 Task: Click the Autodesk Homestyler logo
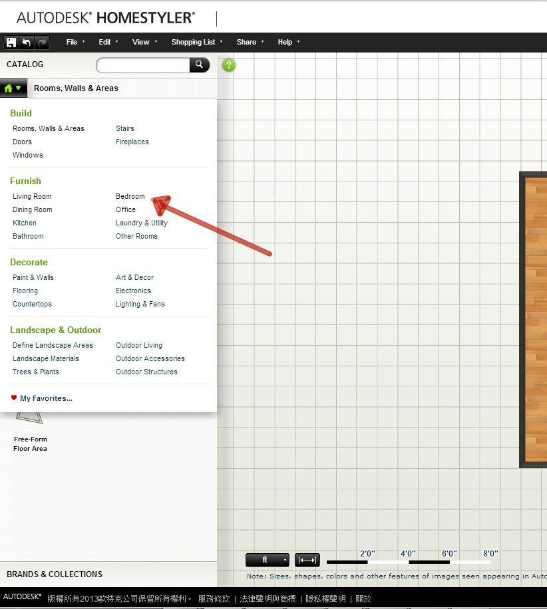point(105,18)
